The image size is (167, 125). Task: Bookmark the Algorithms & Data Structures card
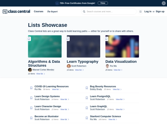[x=29, y=39]
